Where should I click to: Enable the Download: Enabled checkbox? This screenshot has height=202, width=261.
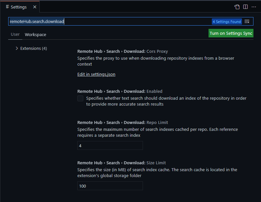coord(80,98)
